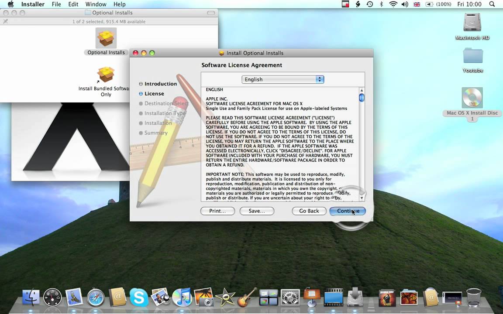The image size is (503, 314).
Task: Open Spotlight search magnifier
Action: coord(492,4)
